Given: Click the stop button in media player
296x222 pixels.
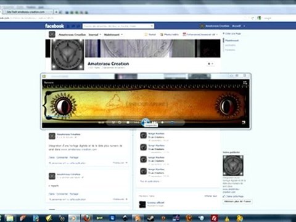Looking at the screenshot, I should coord(128,123).
